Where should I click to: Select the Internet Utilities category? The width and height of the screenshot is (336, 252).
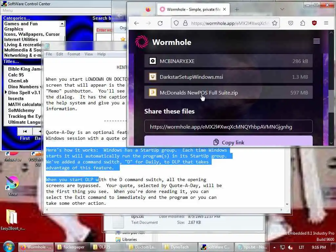[21, 39]
